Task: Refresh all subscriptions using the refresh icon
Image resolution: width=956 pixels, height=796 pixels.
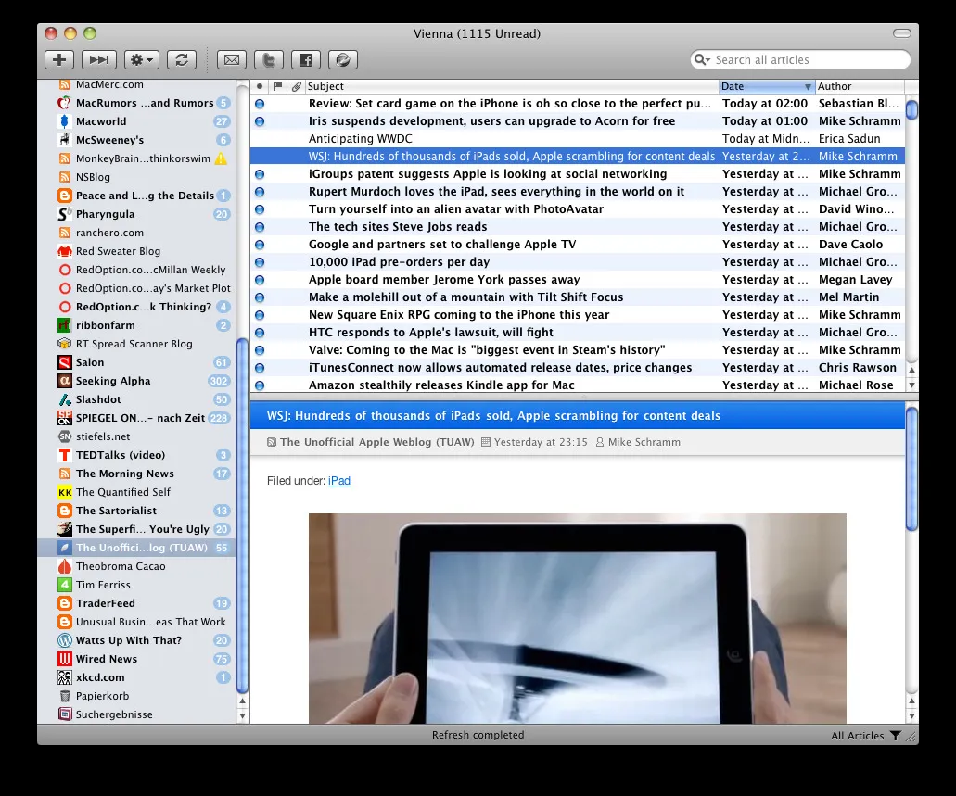Action: [x=181, y=58]
